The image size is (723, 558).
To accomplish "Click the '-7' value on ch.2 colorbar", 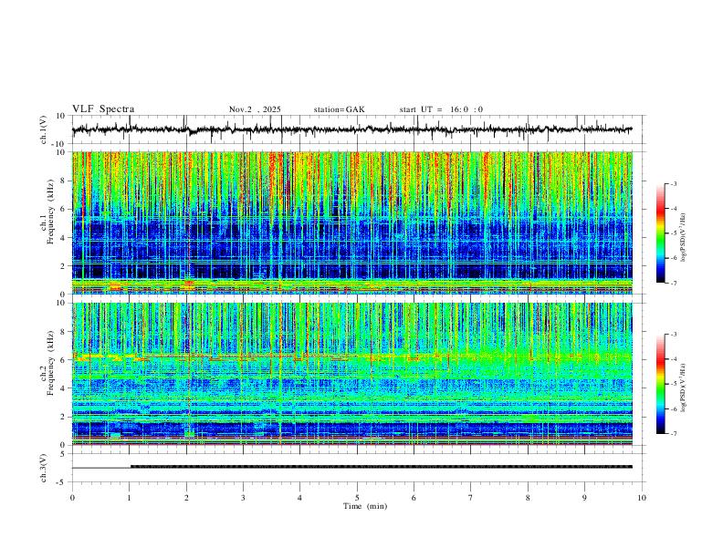I will pyautogui.click(x=673, y=434).
